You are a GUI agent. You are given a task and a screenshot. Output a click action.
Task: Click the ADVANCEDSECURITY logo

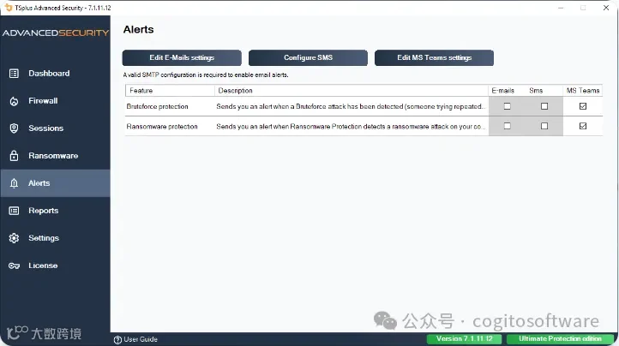click(55, 33)
